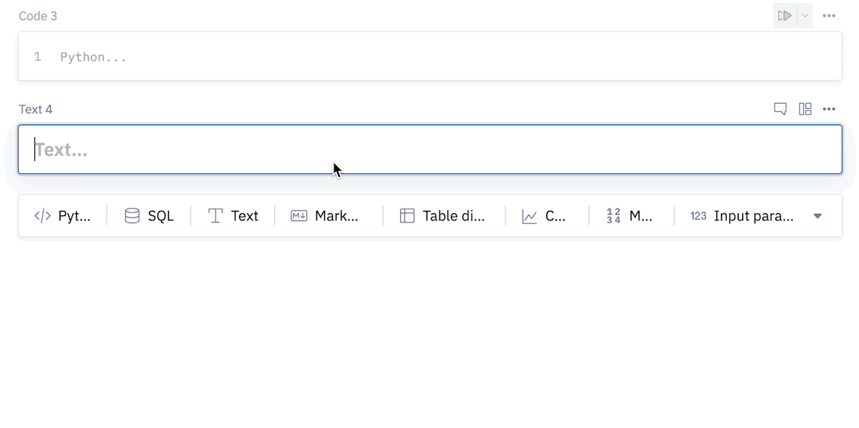Add a single-value Metric cell

[629, 215]
